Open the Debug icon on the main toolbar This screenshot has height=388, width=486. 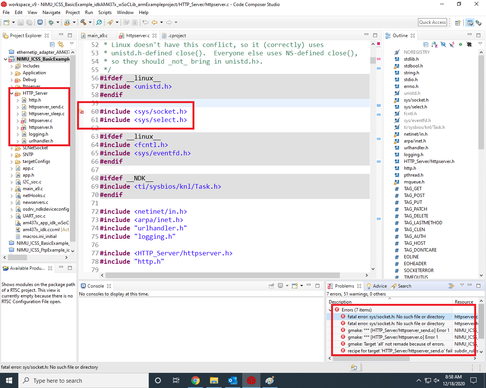(51, 22)
